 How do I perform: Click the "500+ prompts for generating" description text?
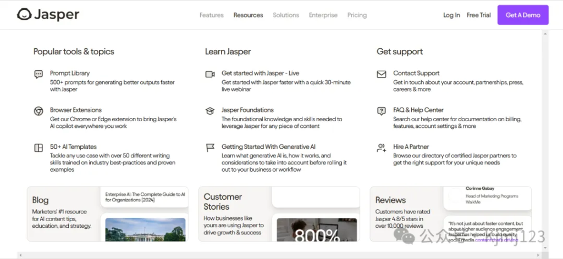click(x=112, y=86)
